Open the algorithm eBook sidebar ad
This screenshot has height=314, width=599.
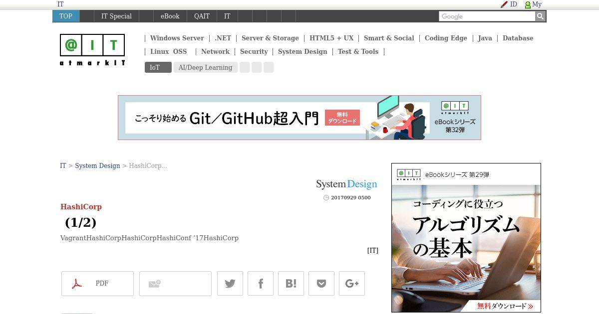point(466,238)
